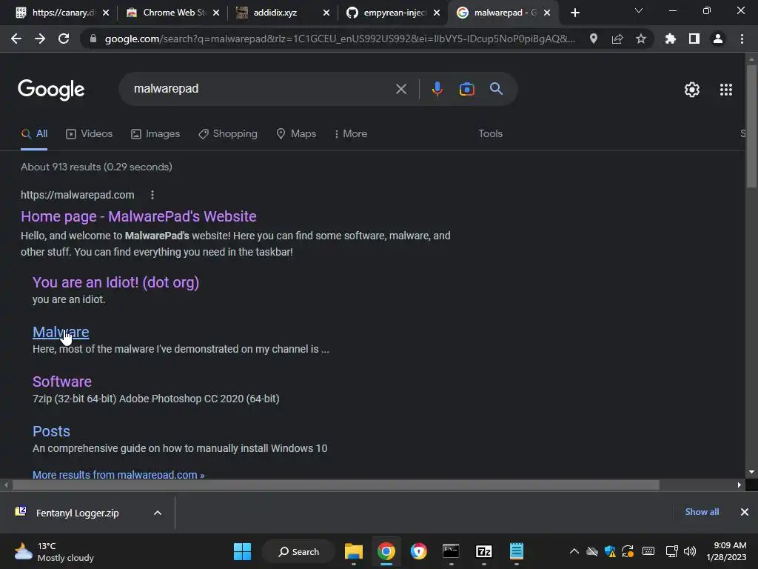Open Windows Security from the tray

pos(610,551)
